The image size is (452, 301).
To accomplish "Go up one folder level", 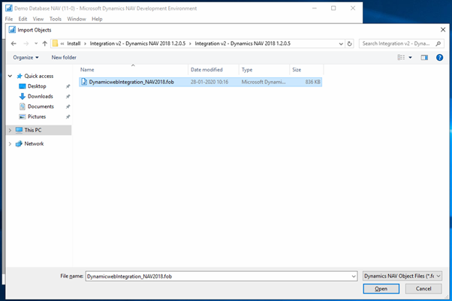I will (x=44, y=44).
